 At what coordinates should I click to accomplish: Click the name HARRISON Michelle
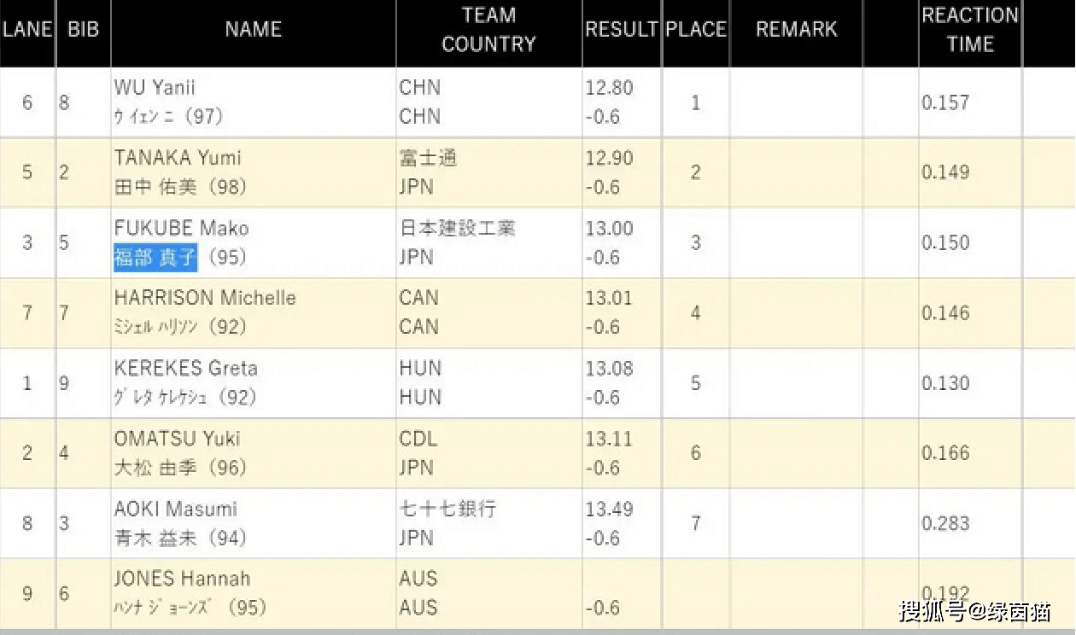205,298
